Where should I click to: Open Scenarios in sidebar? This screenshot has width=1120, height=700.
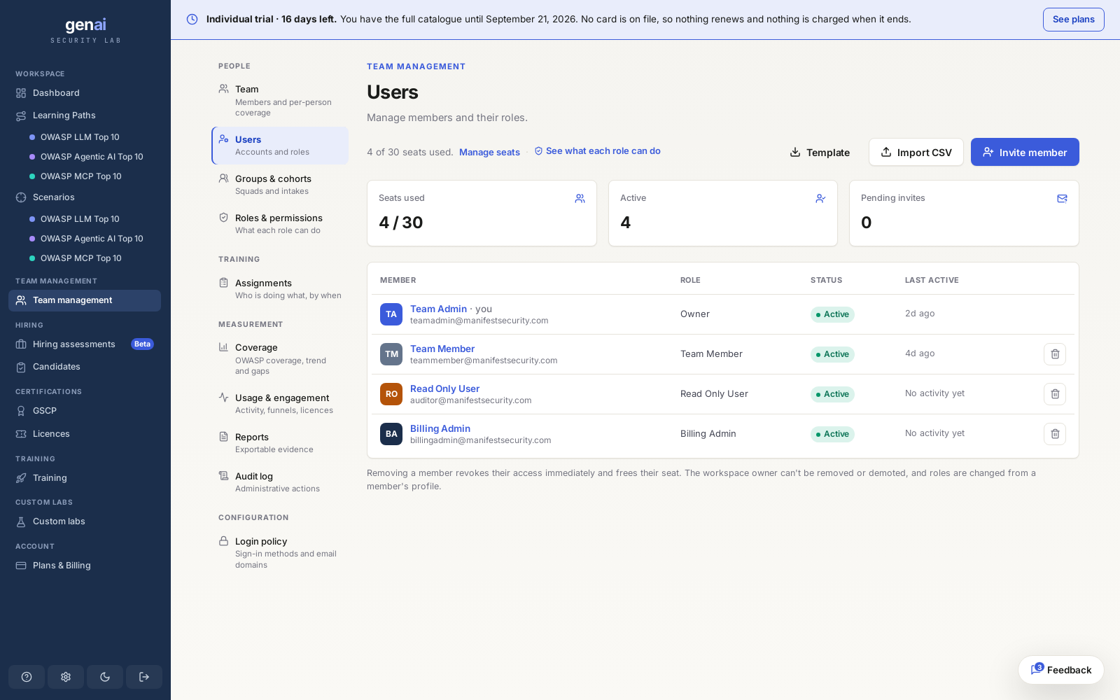tap(85, 197)
